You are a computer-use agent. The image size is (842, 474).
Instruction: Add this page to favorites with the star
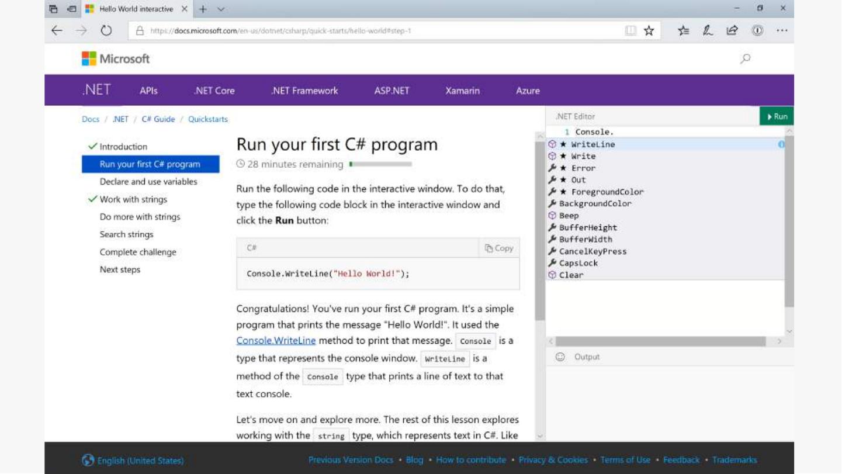[x=649, y=31]
